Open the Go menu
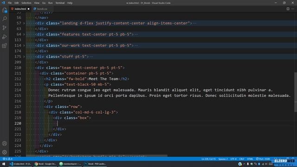The height and width of the screenshot is (167, 297). tap(44, 3)
